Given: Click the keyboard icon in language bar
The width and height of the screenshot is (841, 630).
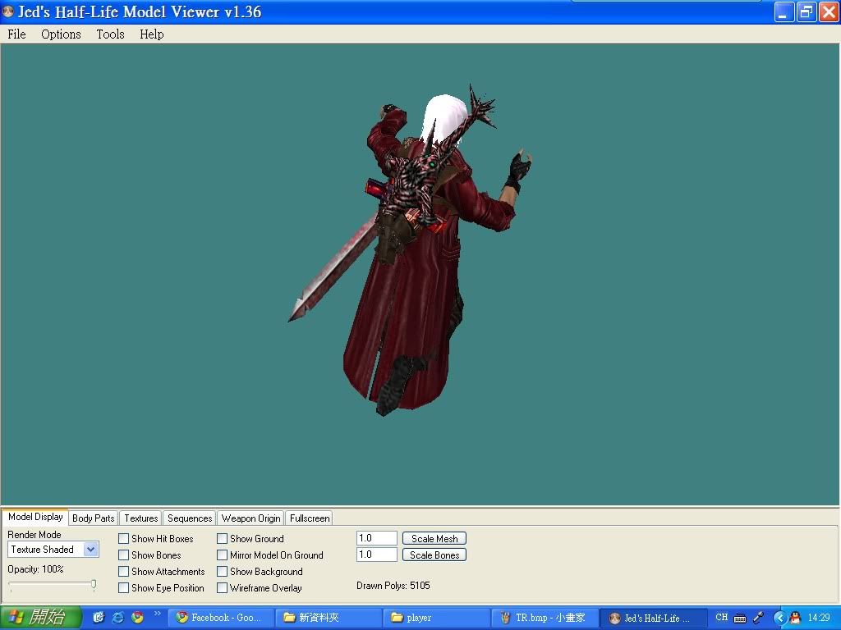Looking at the screenshot, I should pos(740,618).
